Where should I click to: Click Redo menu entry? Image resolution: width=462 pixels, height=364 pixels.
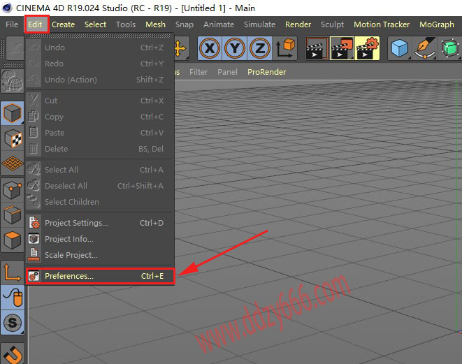coord(99,64)
